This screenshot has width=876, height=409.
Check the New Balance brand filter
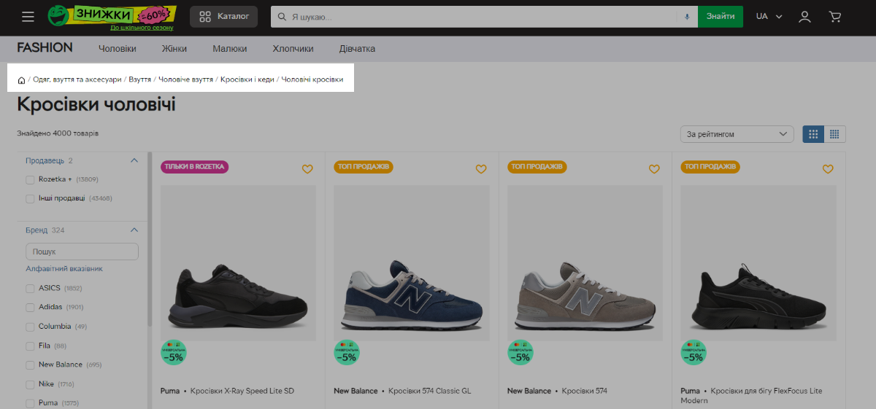30,365
